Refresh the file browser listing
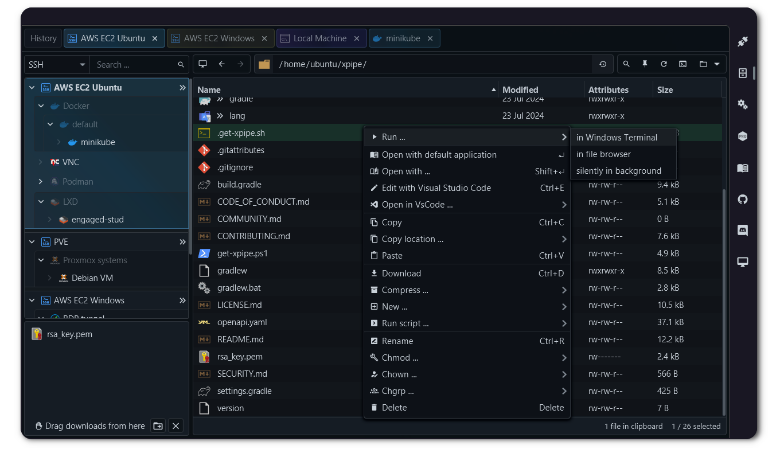The height and width of the screenshot is (453, 780). tap(664, 64)
